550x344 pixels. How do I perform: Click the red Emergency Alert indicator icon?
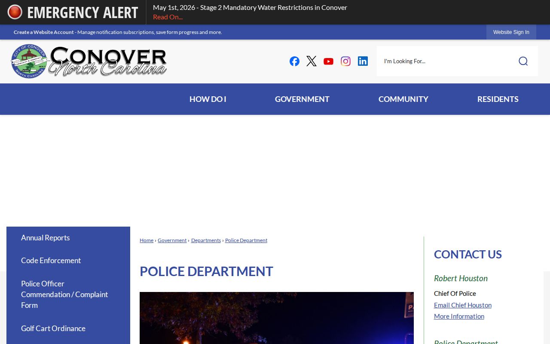coord(15,12)
